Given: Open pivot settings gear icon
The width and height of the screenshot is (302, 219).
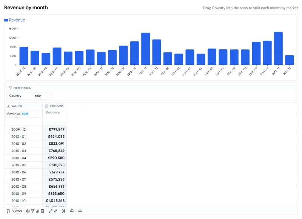Looking at the screenshot, I should click(28, 211).
